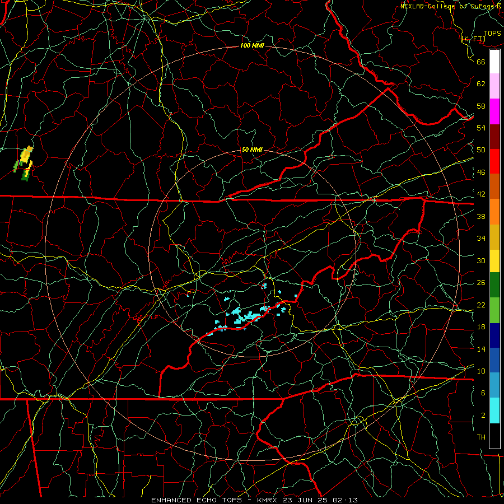The image size is (504, 504).
Task: Click the "50 NMI" range ring label
Action: pyautogui.click(x=251, y=150)
